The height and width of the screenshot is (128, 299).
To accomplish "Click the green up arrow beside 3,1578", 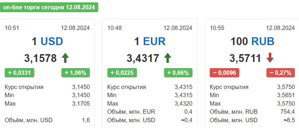I will click(65, 58).
